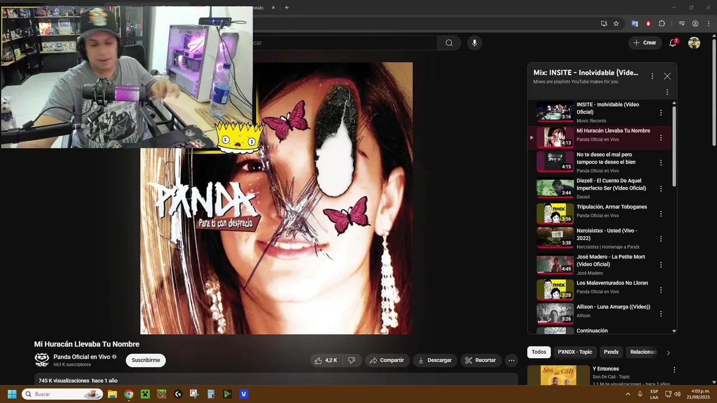This screenshot has width=717, height=403.
Task: Click the YouTube search magnifier button
Action: point(449,43)
